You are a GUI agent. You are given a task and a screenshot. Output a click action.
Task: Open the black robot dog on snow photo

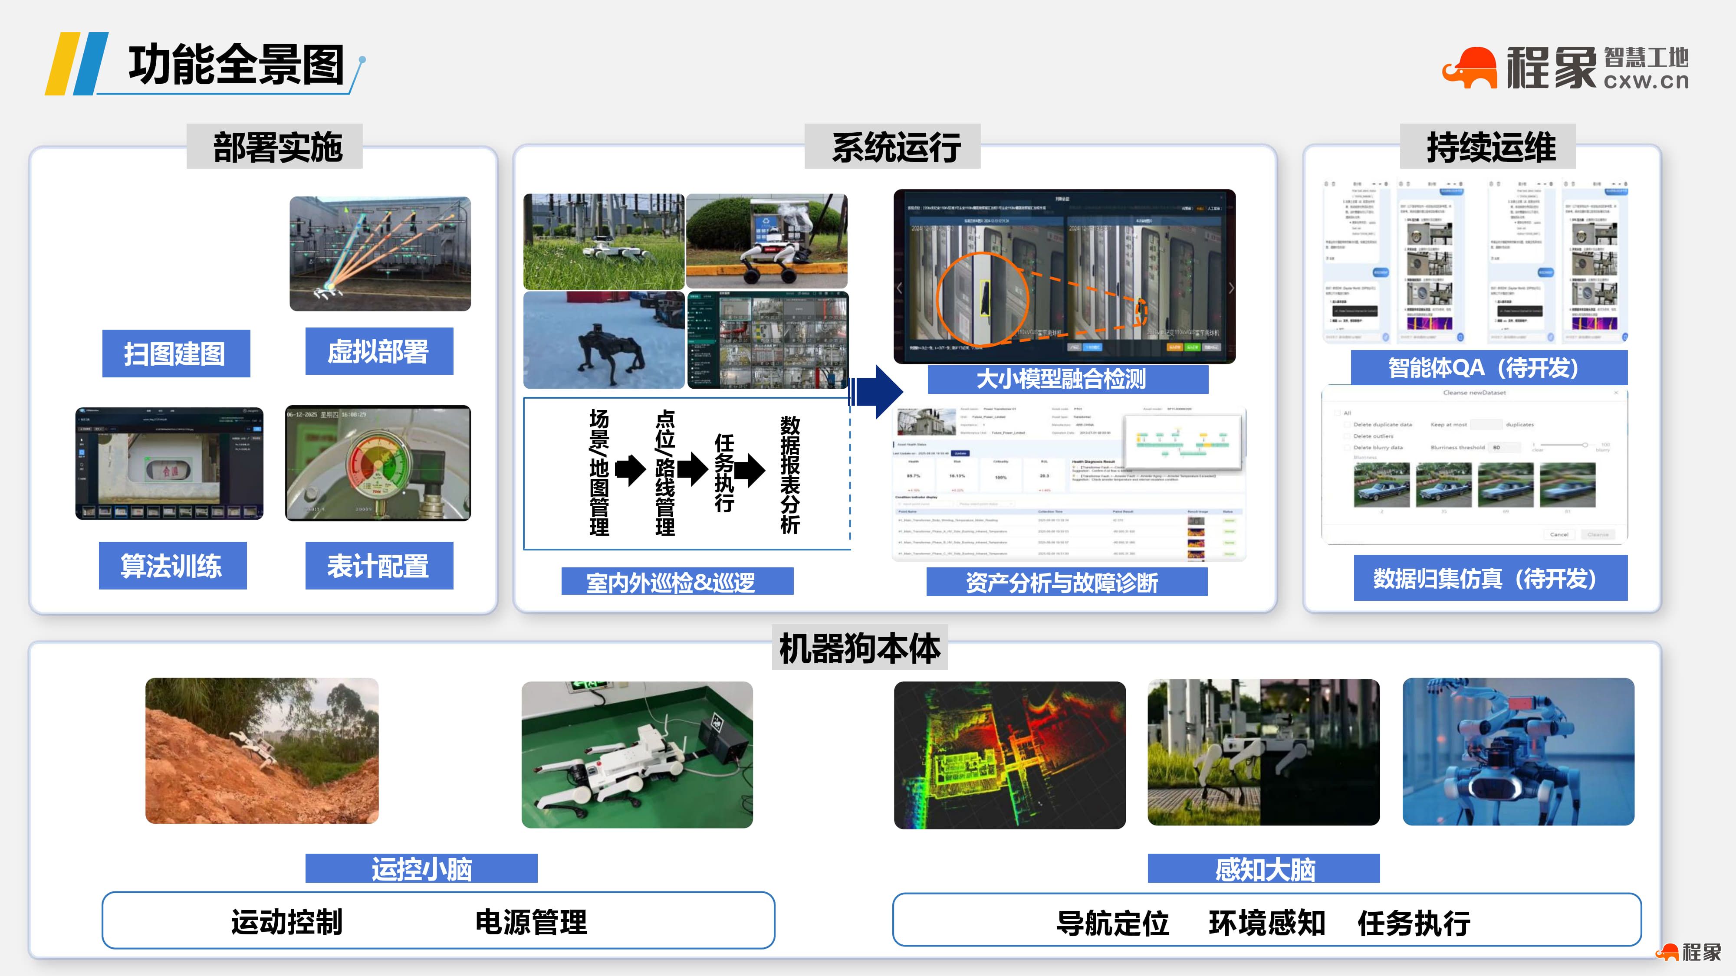604,340
